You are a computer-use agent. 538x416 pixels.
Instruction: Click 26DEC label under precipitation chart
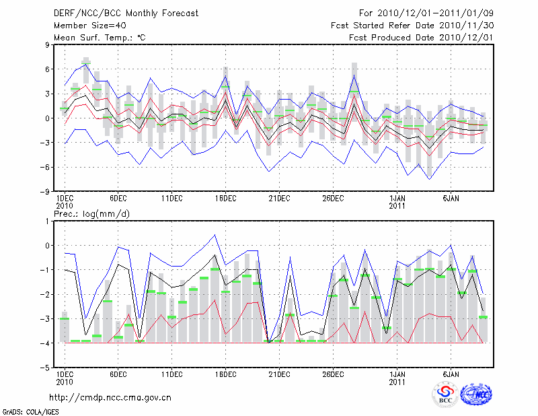(333, 374)
